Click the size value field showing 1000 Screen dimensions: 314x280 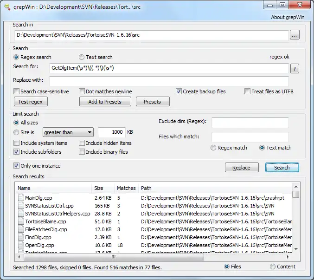tap(112, 132)
